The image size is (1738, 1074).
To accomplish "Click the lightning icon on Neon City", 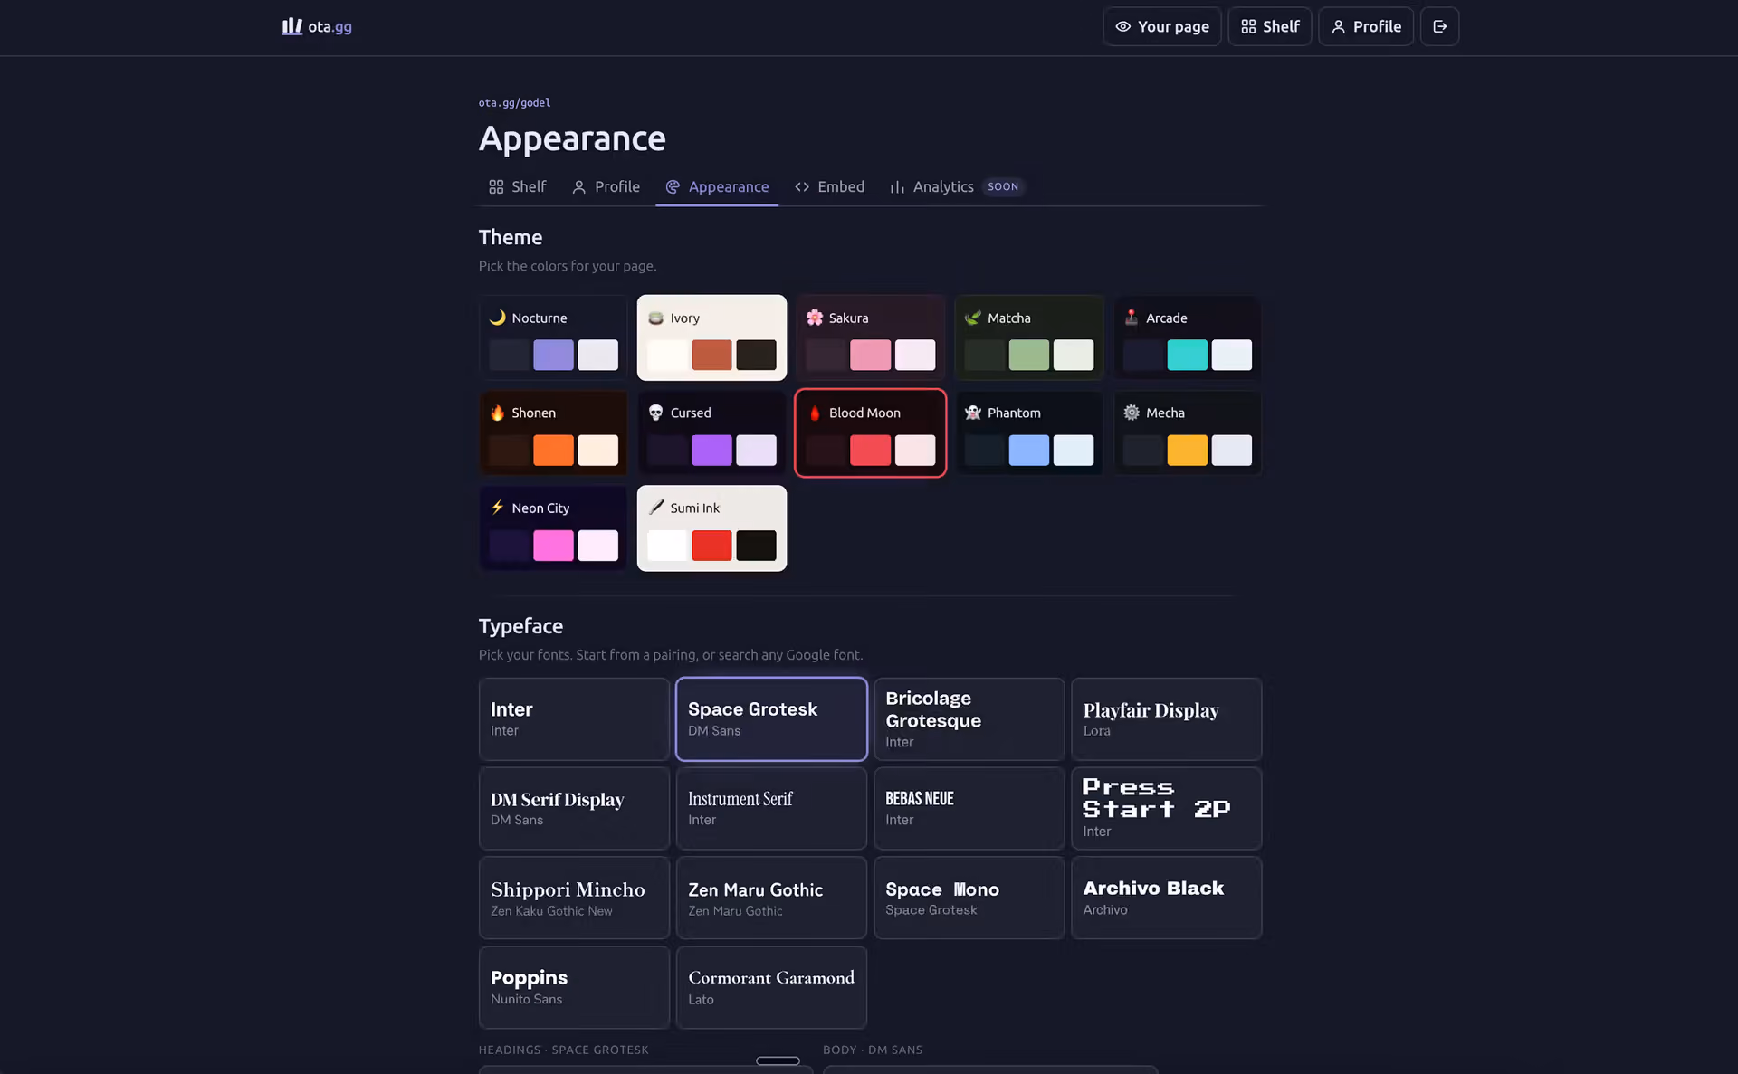I will 497,508.
